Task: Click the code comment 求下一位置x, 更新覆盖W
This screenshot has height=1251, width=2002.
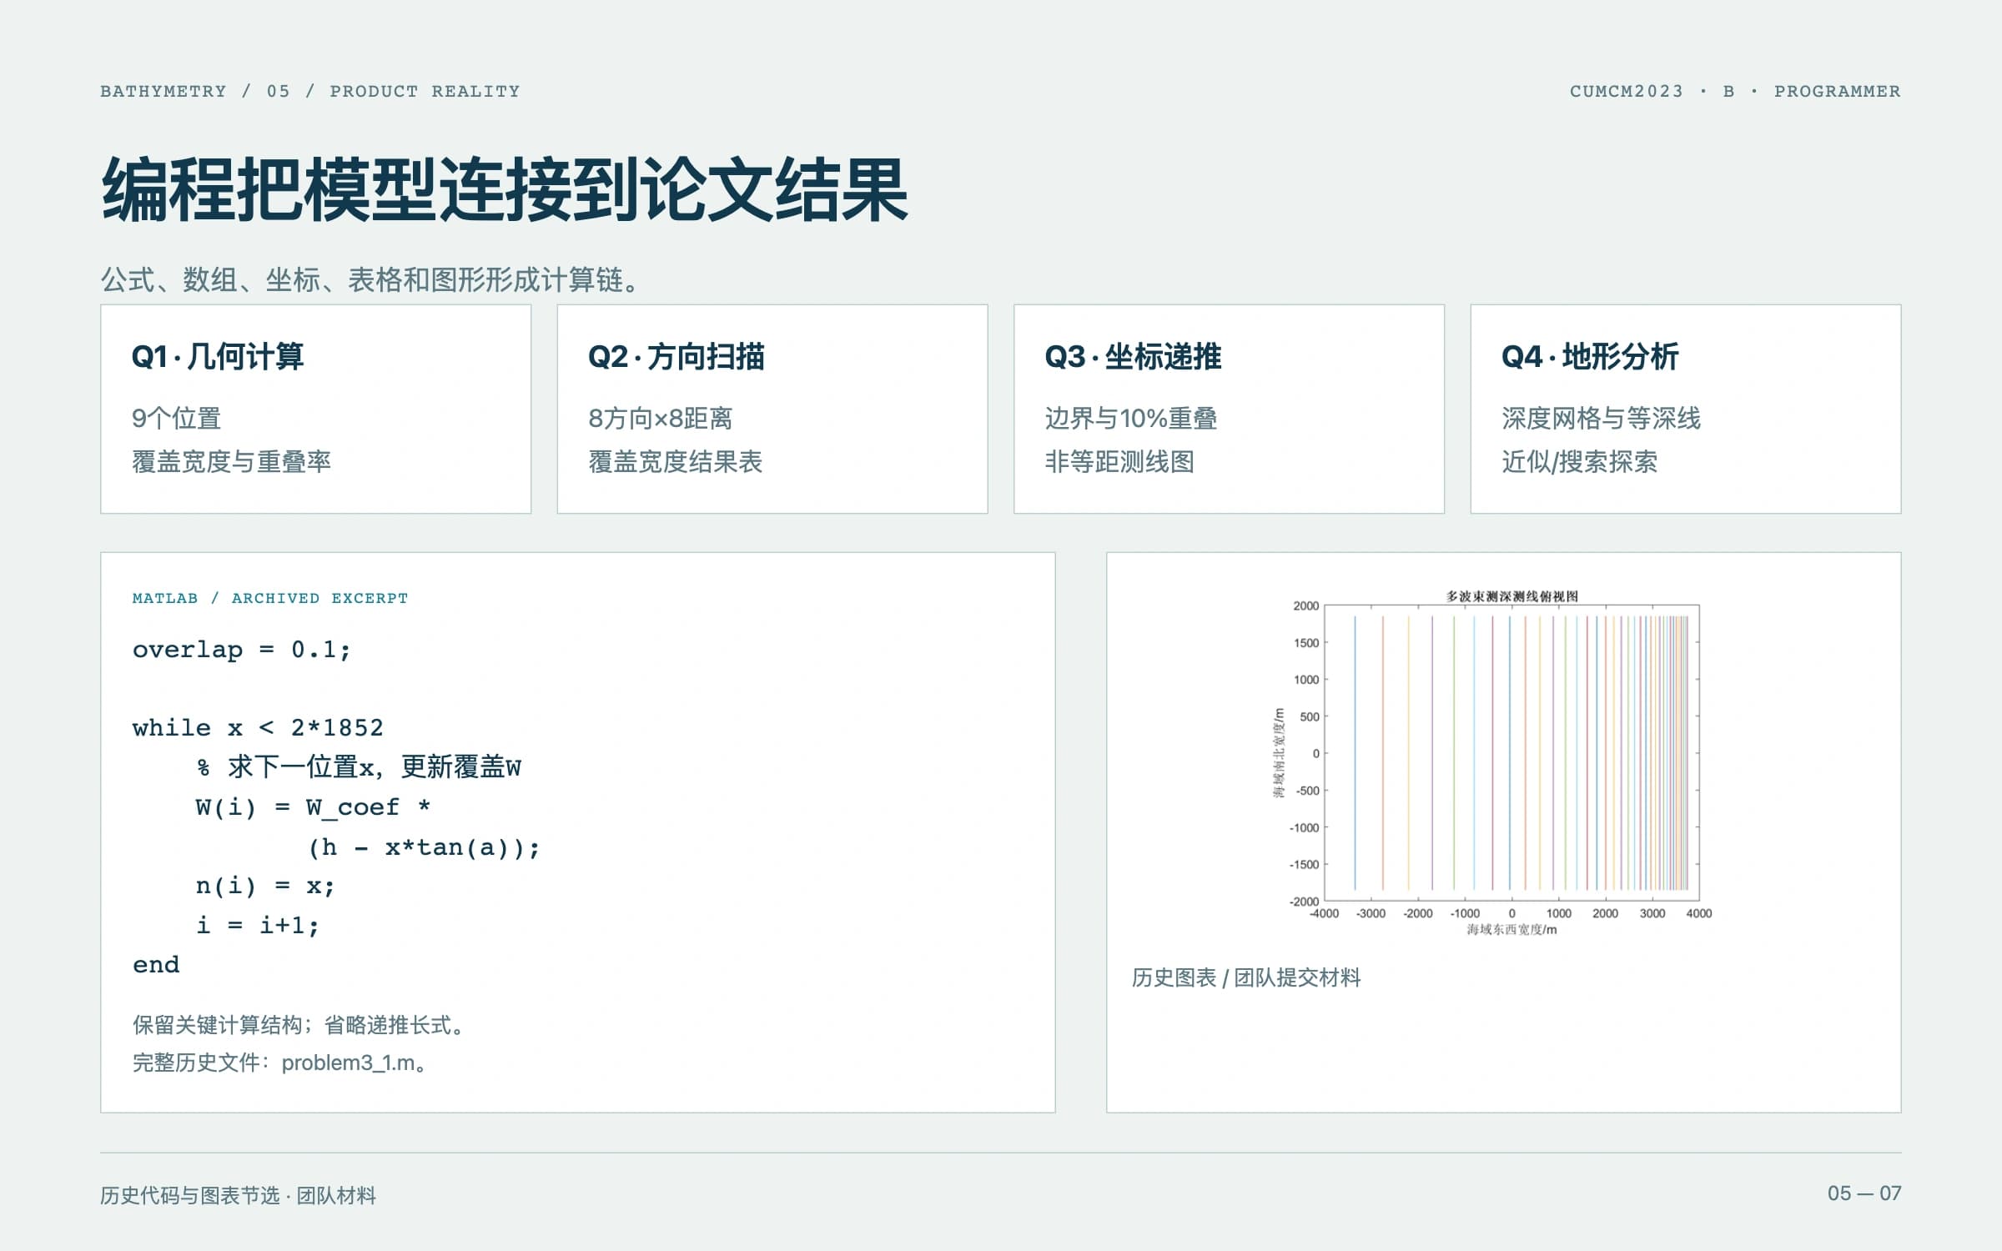Action: tap(359, 767)
